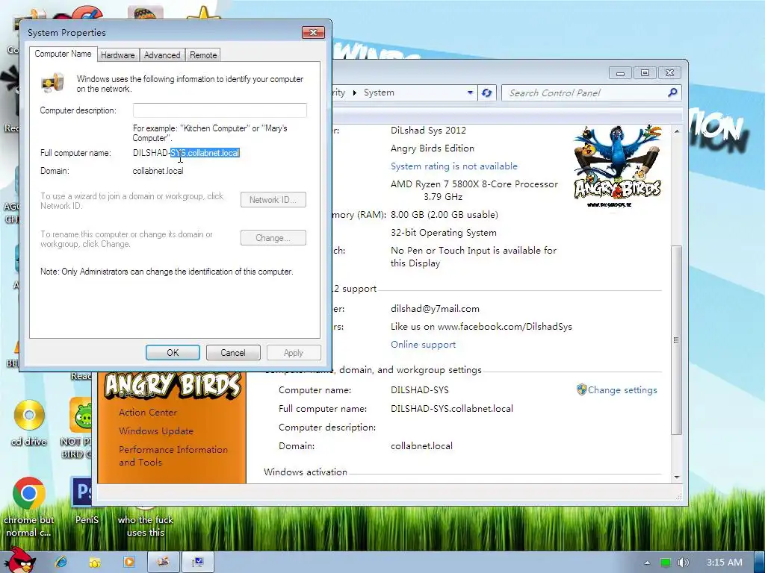Maximize the Control Panel System window
Screen dimensions: 765x573
[x=645, y=73]
